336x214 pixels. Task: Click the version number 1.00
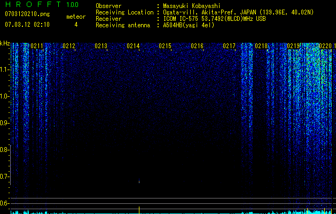click(x=73, y=5)
